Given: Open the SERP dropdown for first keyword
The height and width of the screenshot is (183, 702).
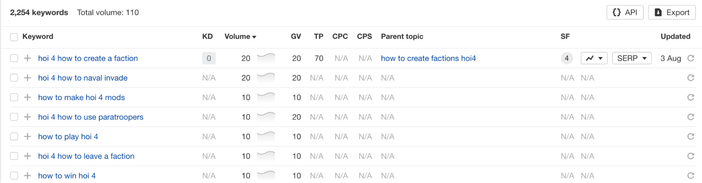Looking at the screenshot, I should [632, 58].
